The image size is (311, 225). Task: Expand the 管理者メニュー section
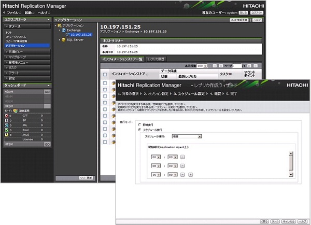click(27, 62)
